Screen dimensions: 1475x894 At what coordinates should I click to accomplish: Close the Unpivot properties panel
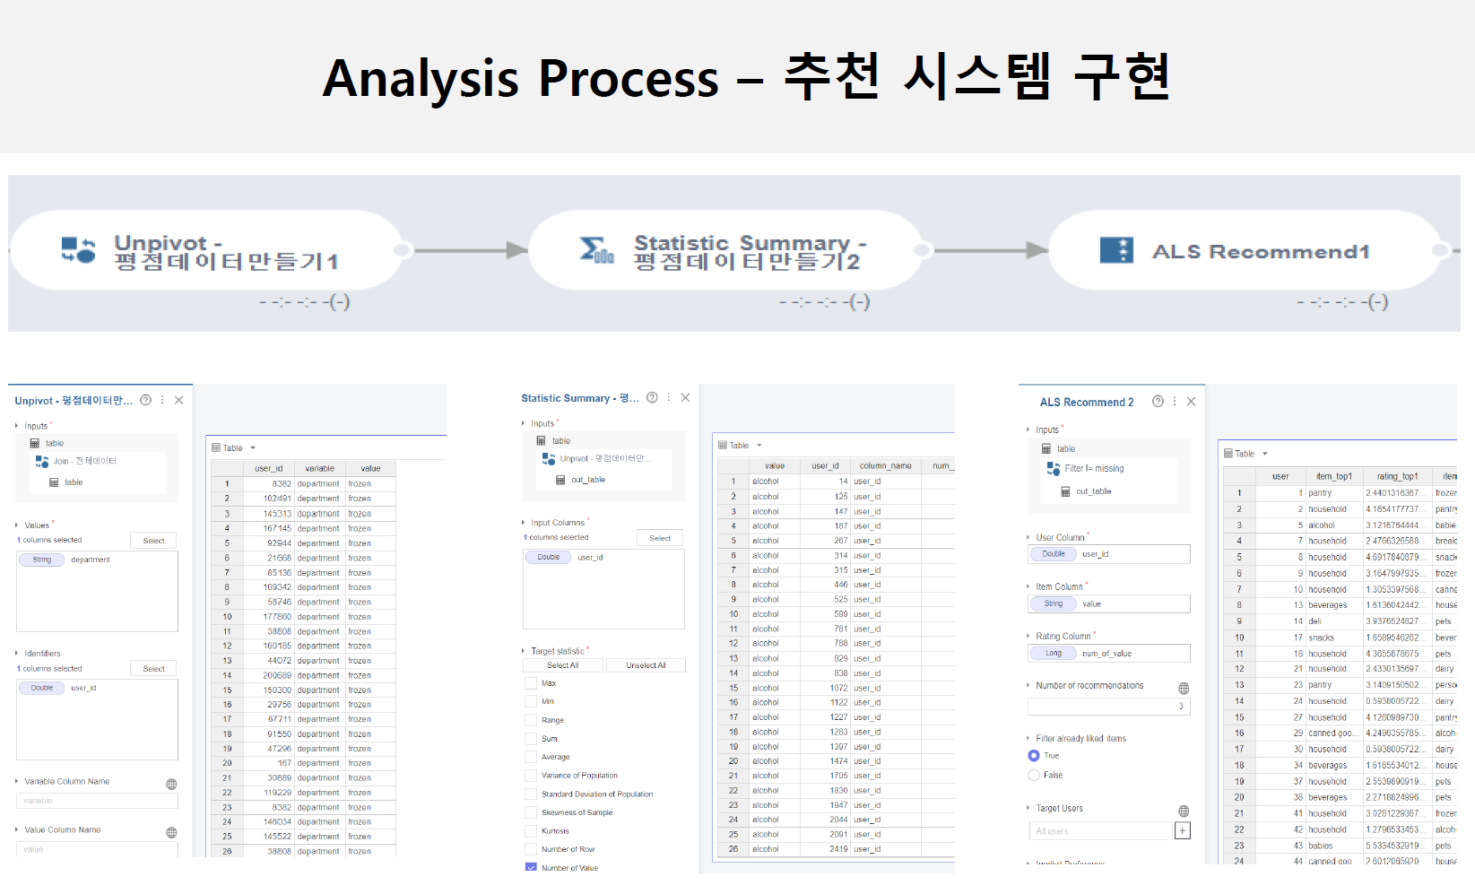coord(178,400)
